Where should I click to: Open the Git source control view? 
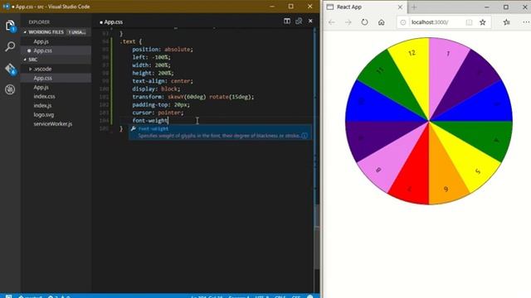(x=10, y=69)
